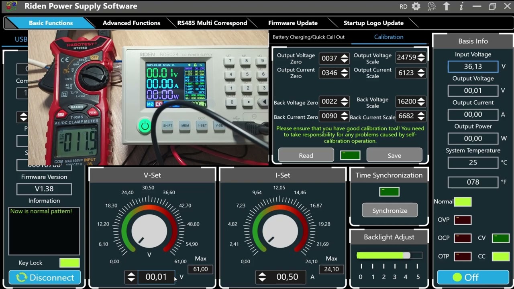Click the V-Set stepper arrows
The image size is (514, 289).
pyautogui.click(x=131, y=277)
